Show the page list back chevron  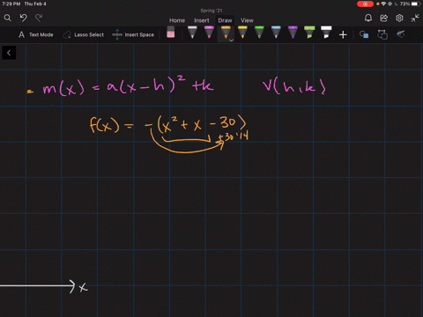[9, 53]
